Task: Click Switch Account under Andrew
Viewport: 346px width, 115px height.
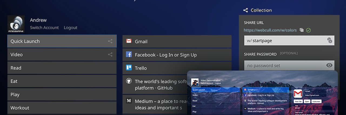Action: [x=44, y=27]
